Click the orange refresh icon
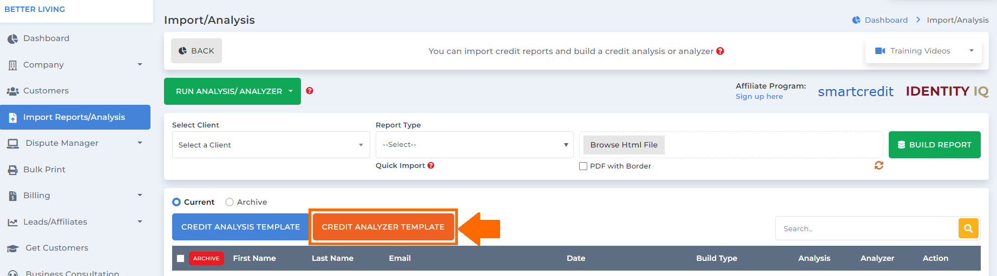Image resolution: width=997 pixels, height=276 pixels. tap(879, 165)
